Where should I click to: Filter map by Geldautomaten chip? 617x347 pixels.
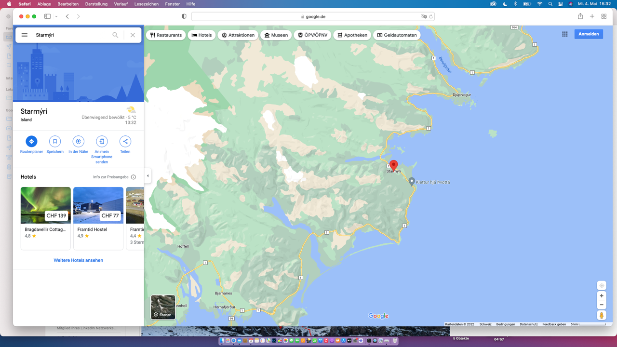[x=397, y=35]
